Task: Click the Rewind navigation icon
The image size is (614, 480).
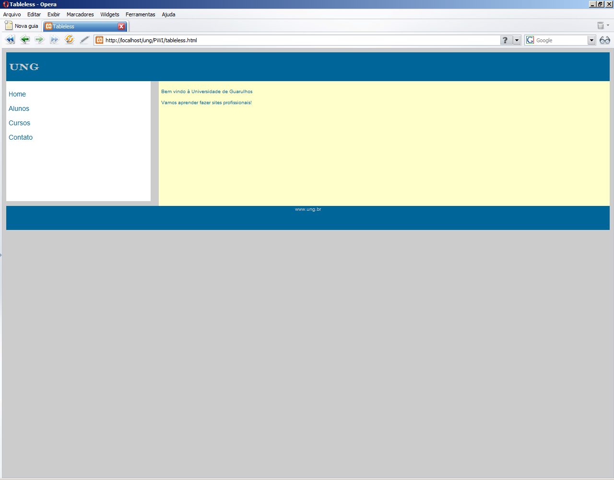Action: pos(10,40)
